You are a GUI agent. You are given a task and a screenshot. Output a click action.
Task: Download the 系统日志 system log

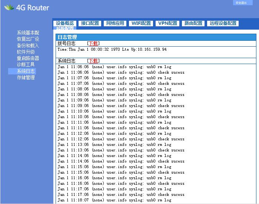pyautogui.click(x=93, y=61)
